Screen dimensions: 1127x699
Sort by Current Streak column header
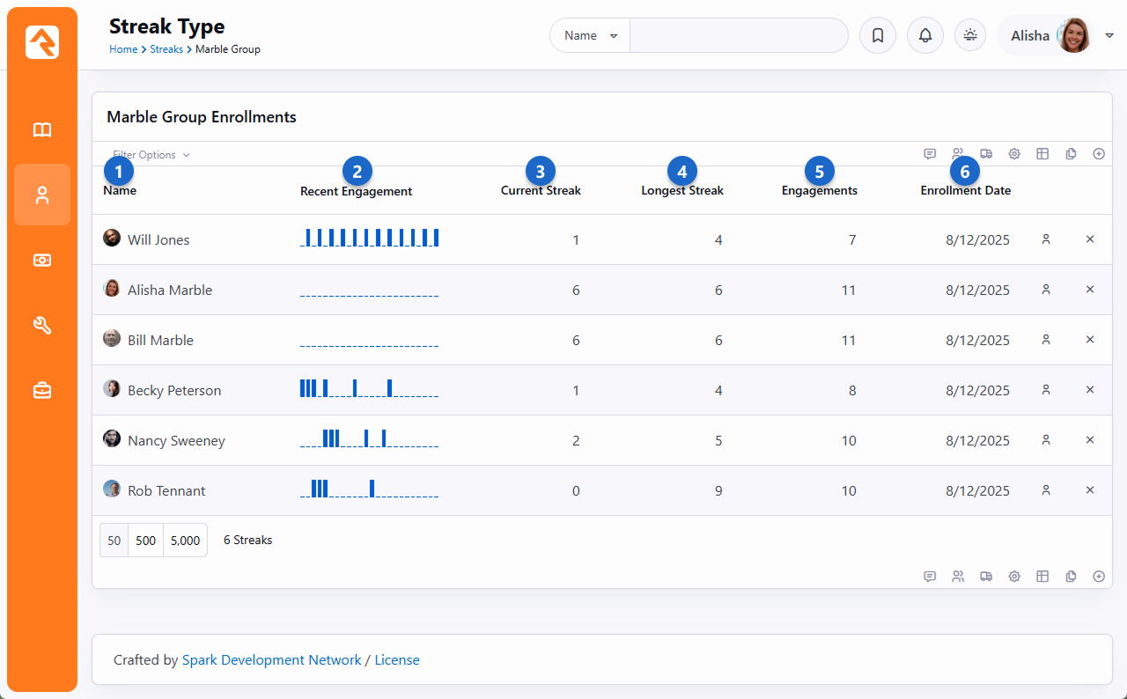[x=541, y=190]
